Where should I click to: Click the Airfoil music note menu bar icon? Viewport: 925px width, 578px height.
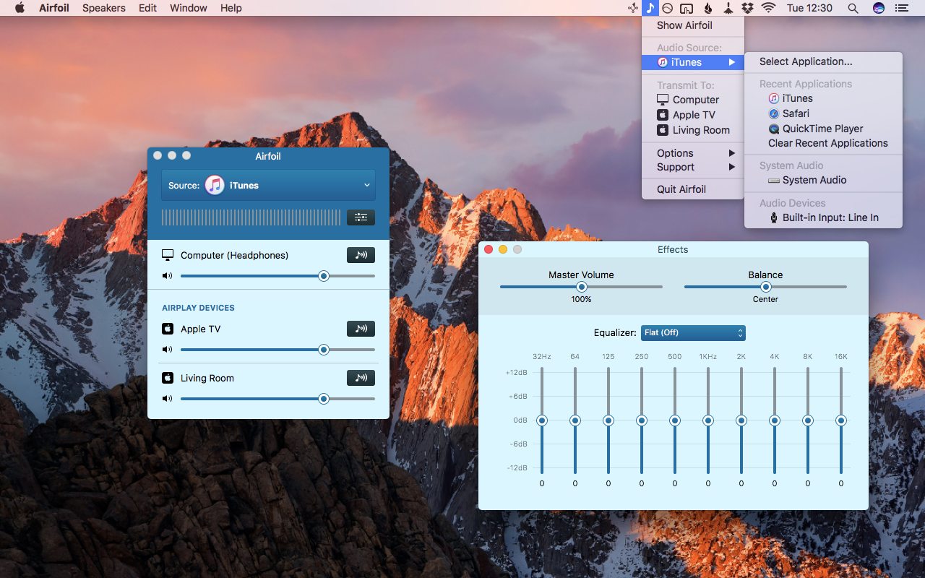pyautogui.click(x=650, y=8)
